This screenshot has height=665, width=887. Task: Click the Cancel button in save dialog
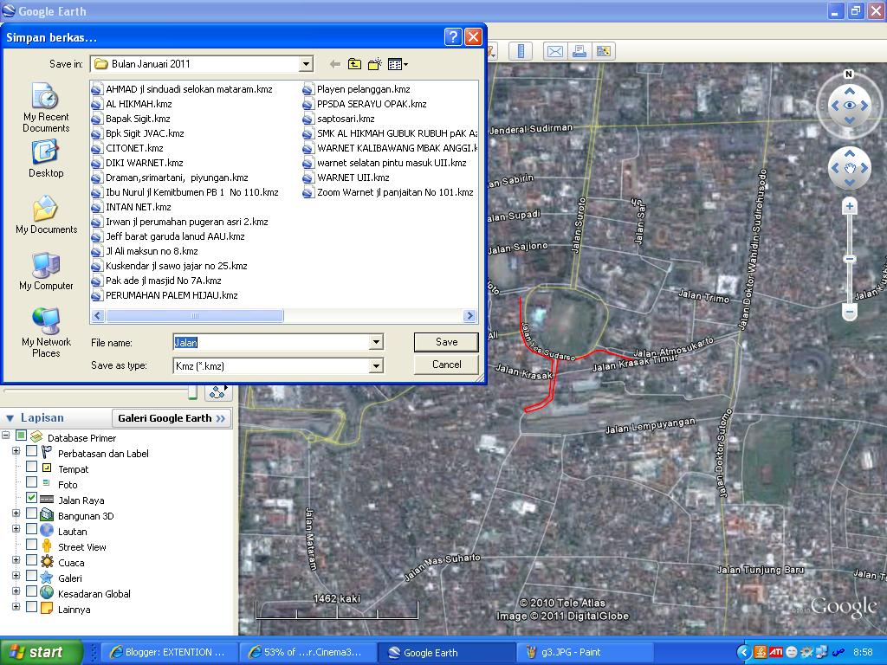pyautogui.click(x=446, y=365)
